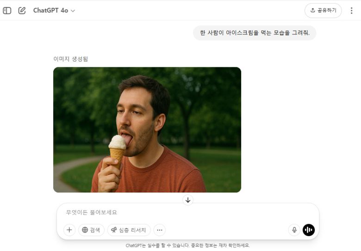
Task: Enable 심층 리서치 deep research mode
Action: pos(129,230)
